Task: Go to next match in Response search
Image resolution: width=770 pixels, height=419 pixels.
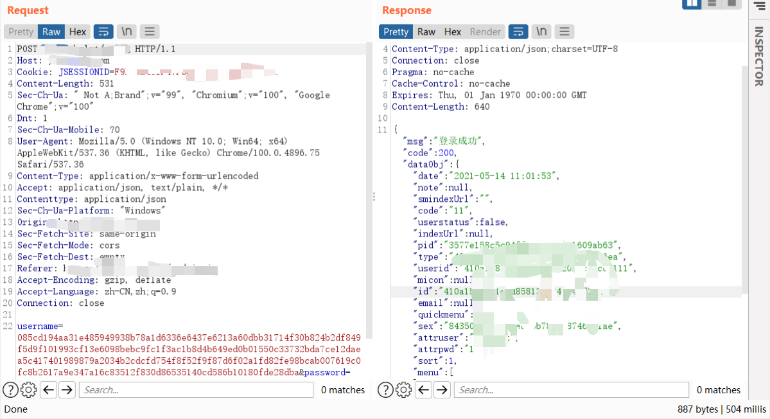Action: 442,390
